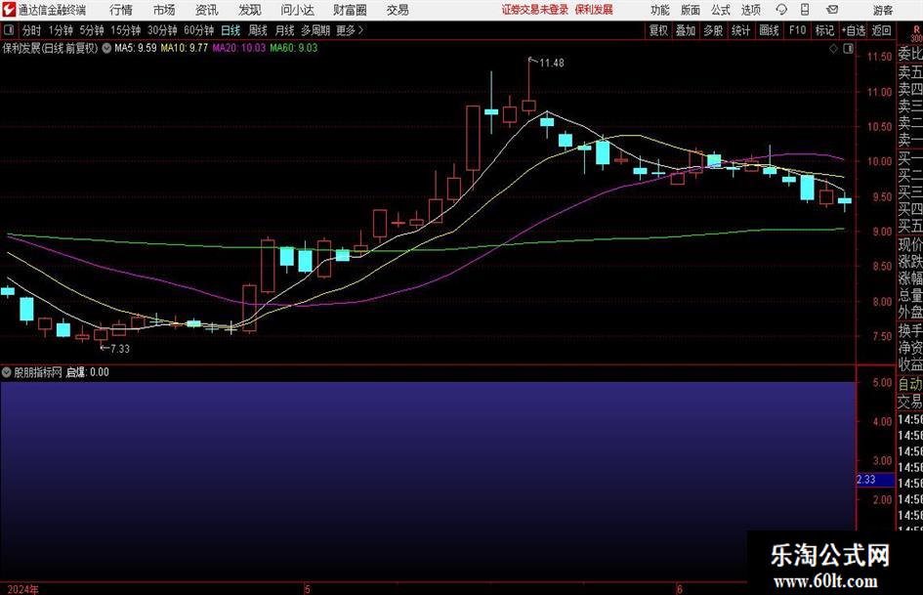Switch to 分时 chart period

(x=32, y=30)
